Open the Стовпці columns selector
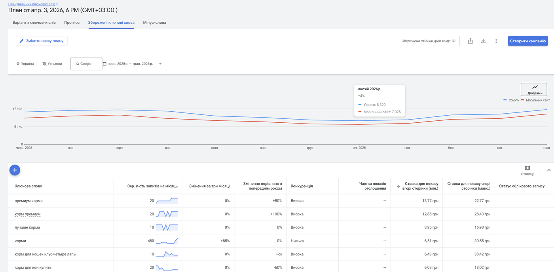The width and height of the screenshot is (554, 272). coord(527,171)
